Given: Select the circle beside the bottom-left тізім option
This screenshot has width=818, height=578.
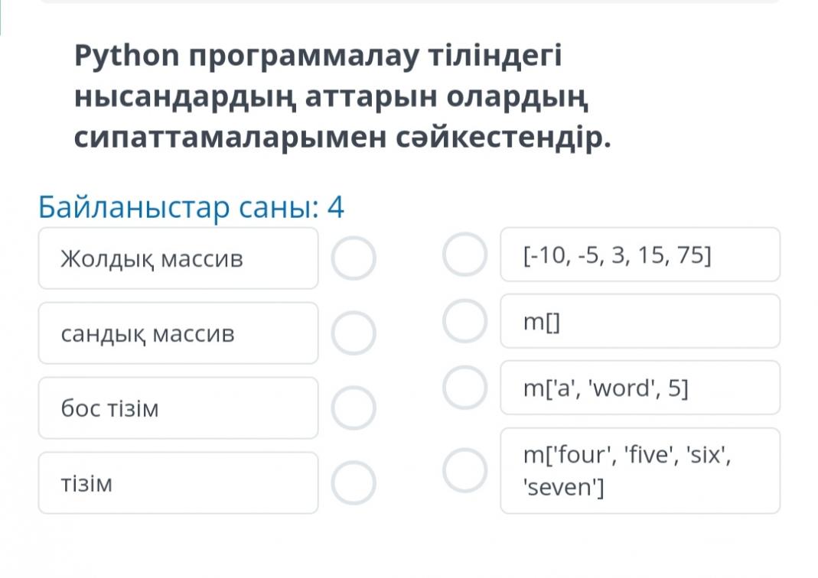Looking at the screenshot, I should coord(354,483).
